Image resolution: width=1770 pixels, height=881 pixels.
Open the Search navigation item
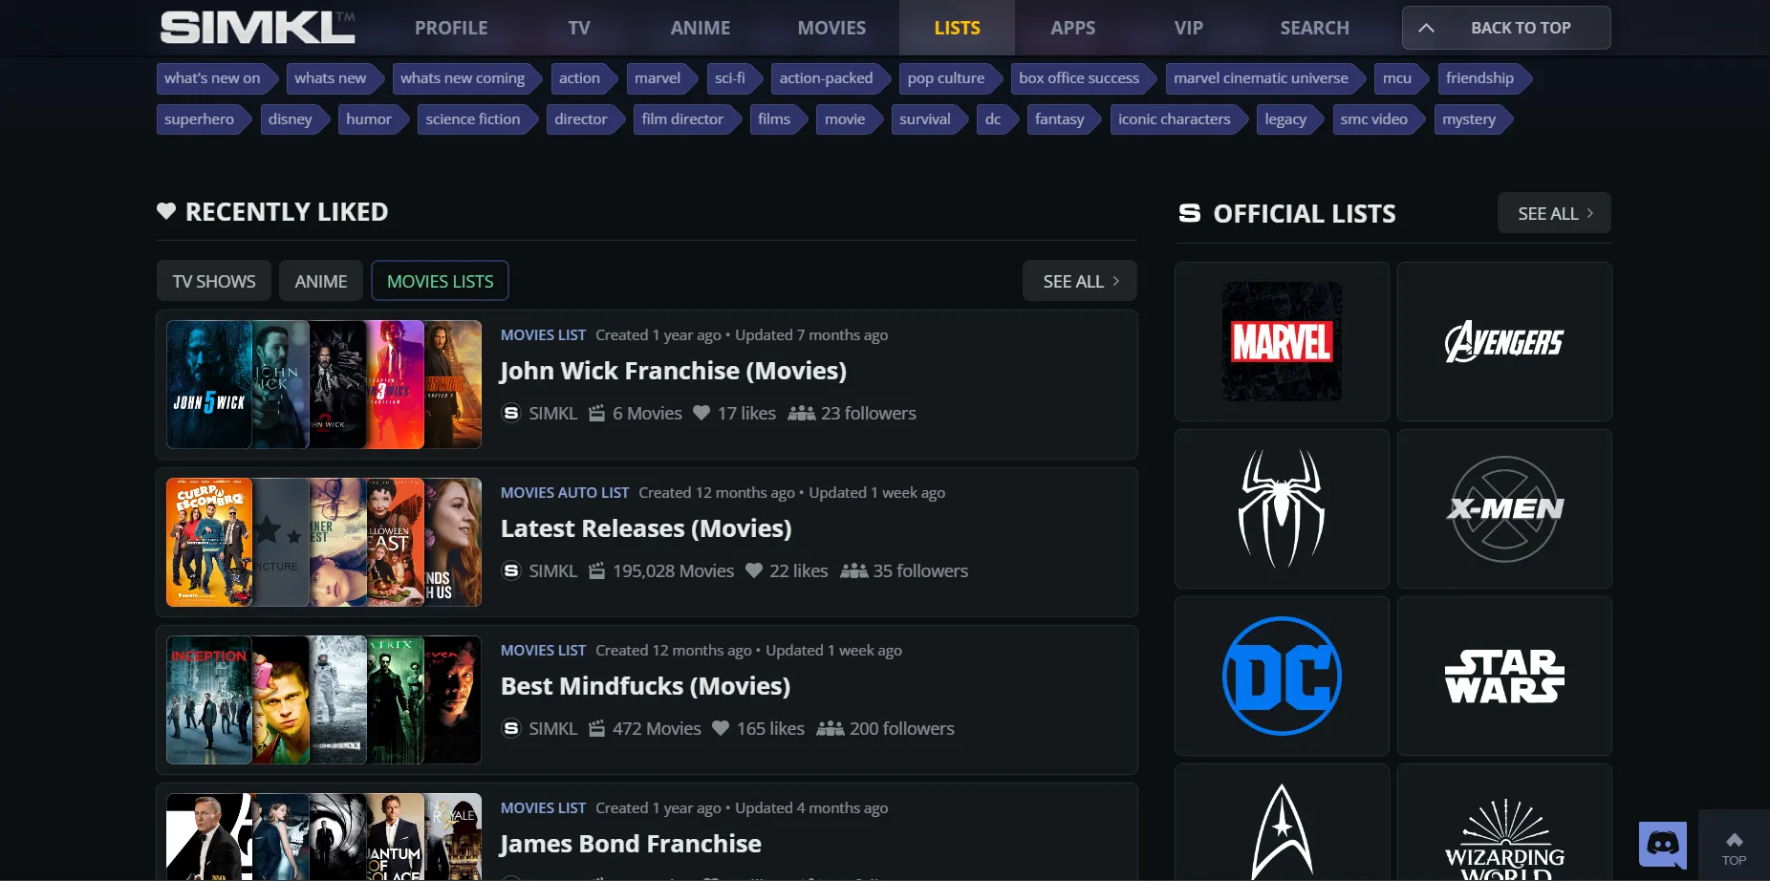[1314, 28]
